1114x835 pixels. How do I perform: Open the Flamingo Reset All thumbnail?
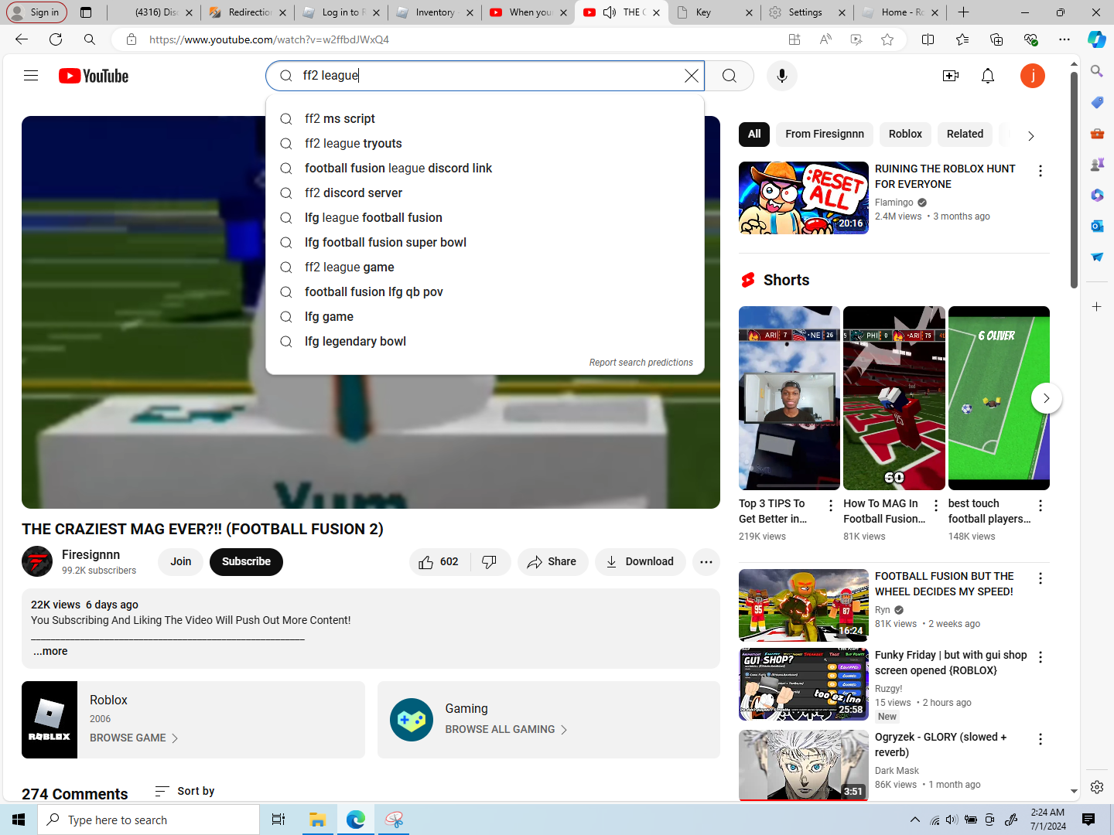(x=804, y=198)
